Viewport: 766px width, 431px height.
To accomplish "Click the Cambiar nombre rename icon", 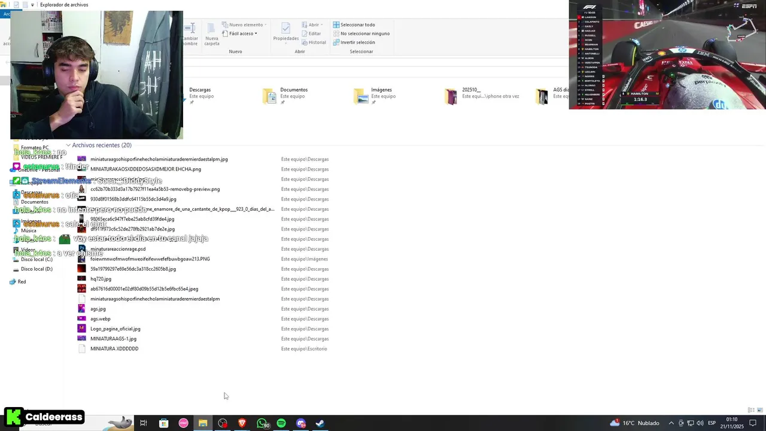I will tap(190, 34).
